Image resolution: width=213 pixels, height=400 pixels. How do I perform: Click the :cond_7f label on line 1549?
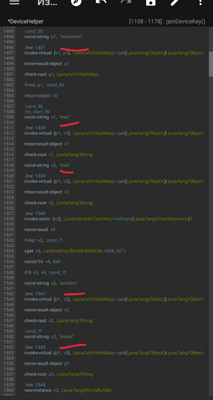[x=33, y=331]
